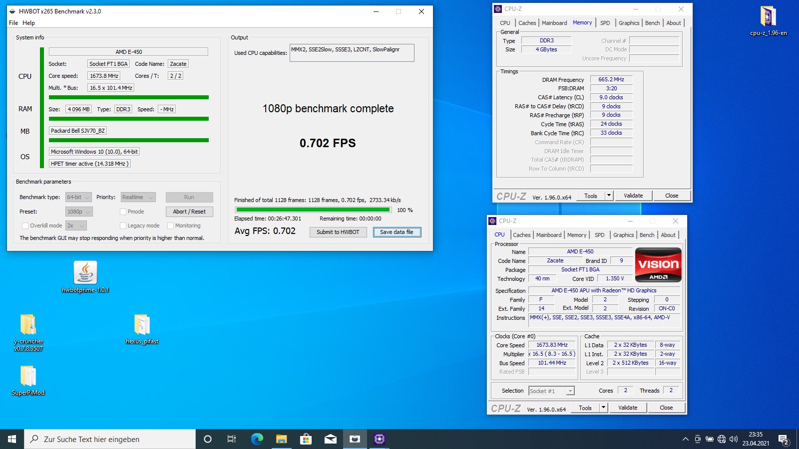Open the File menu in HWBOT x265

coord(13,23)
